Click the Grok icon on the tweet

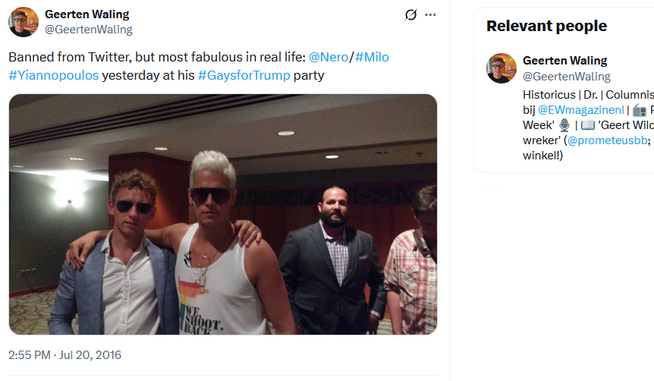pos(411,14)
